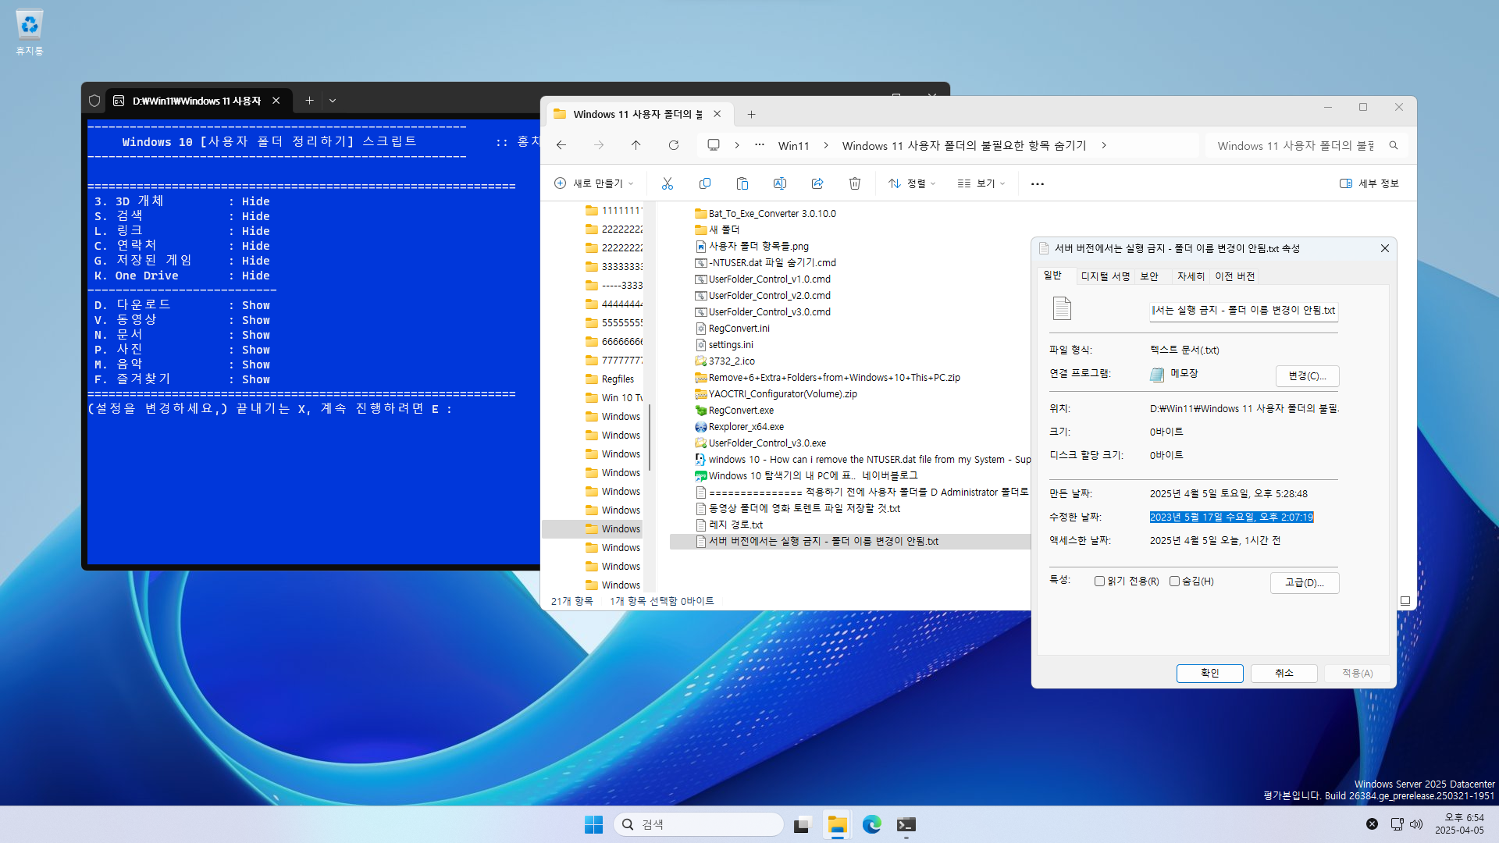This screenshot has width=1499, height=843.
Task: Click the Copy icon in Explorer toolbar
Action: coord(704,183)
